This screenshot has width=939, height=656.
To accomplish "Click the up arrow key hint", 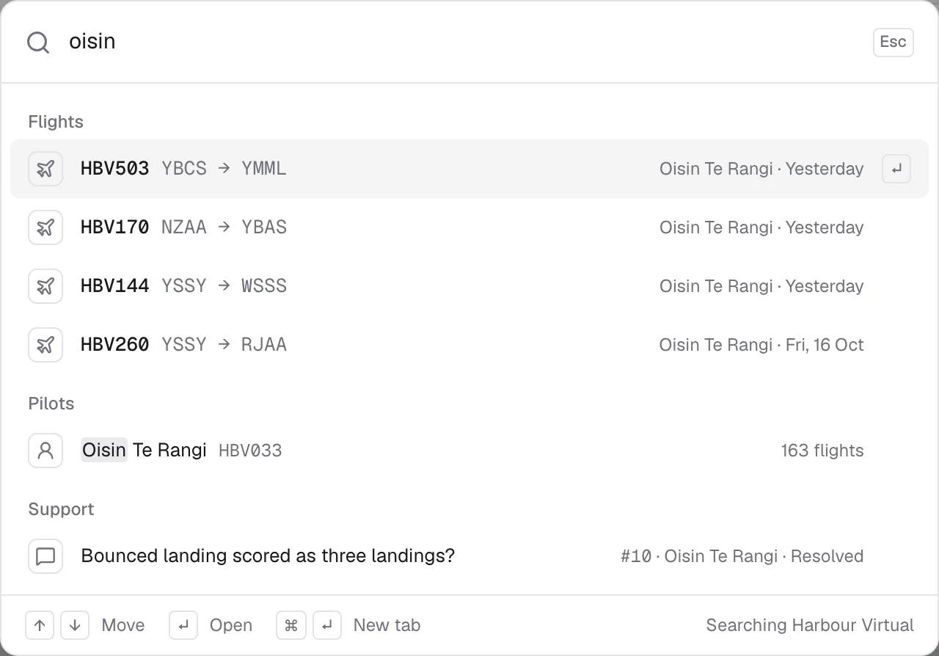I will click(x=40, y=625).
